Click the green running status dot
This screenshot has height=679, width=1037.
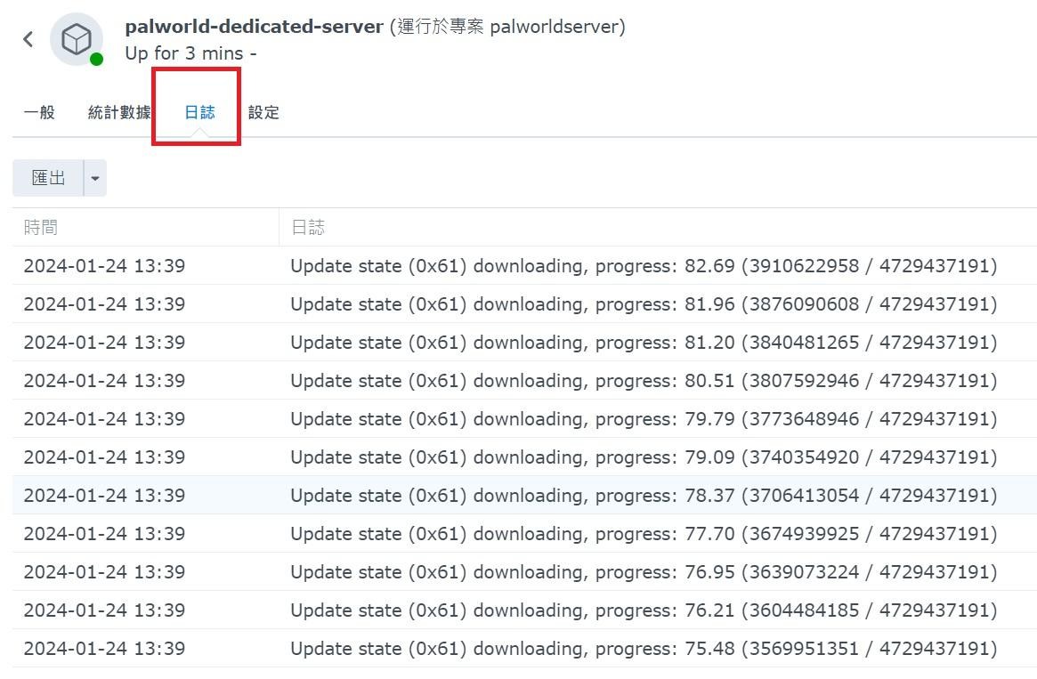tap(96, 60)
